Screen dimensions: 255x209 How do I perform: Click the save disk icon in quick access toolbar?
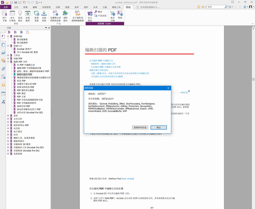tap(11, 3)
